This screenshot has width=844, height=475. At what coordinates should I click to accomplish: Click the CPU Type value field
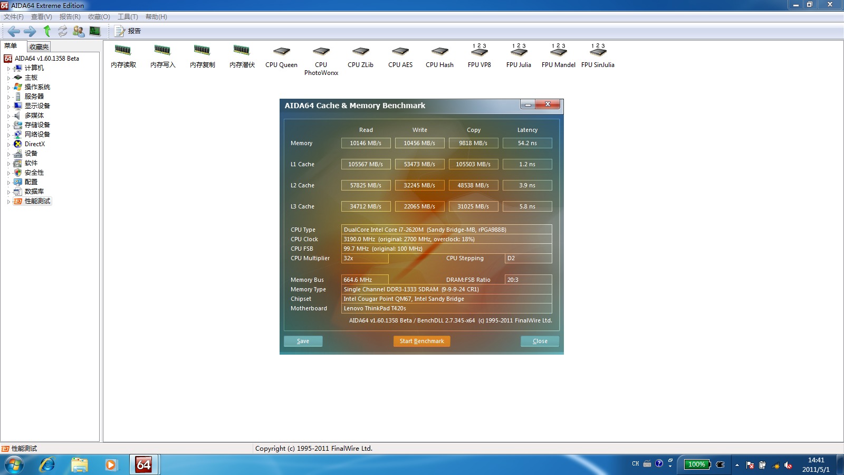[446, 230]
